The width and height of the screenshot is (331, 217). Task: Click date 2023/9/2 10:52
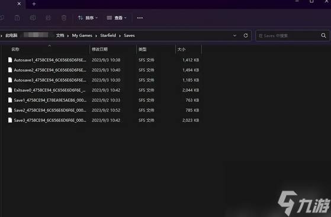(106, 111)
